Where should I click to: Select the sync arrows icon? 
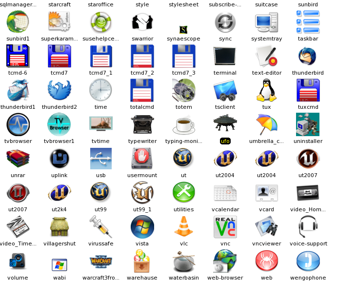pyautogui.click(x=225, y=22)
